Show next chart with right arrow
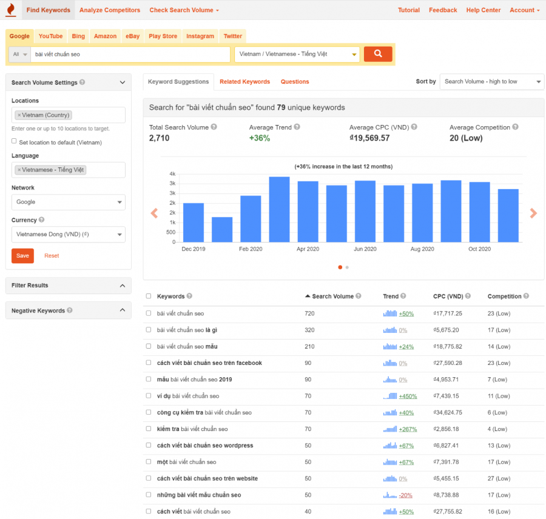 click(x=533, y=213)
